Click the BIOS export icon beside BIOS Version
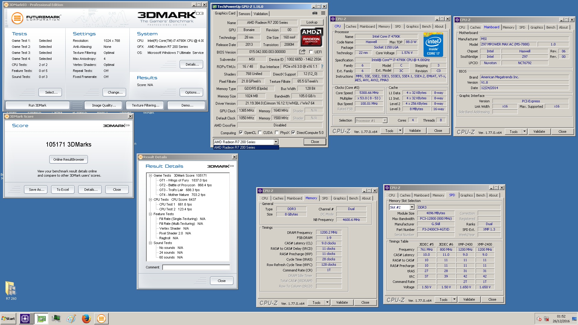The image size is (578, 325). (302, 52)
